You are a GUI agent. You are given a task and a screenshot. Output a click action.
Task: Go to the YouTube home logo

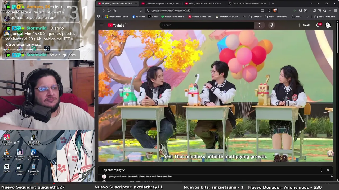click(116, 25)
